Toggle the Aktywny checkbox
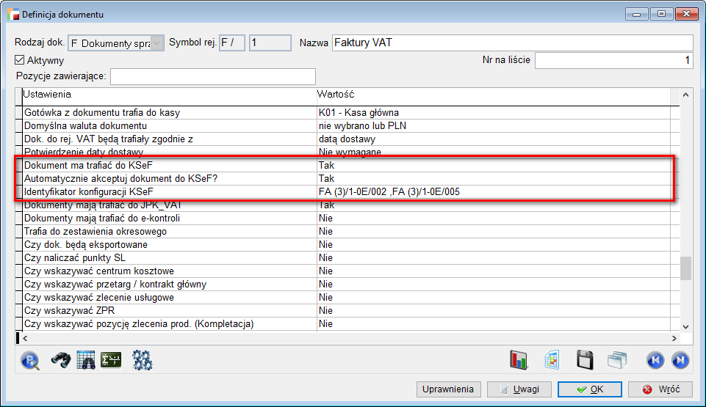 coord(20,60)
